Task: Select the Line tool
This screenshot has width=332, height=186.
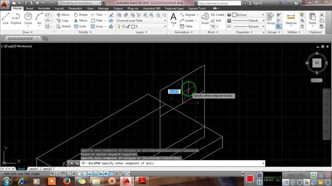Action: [x=6, y=19]
